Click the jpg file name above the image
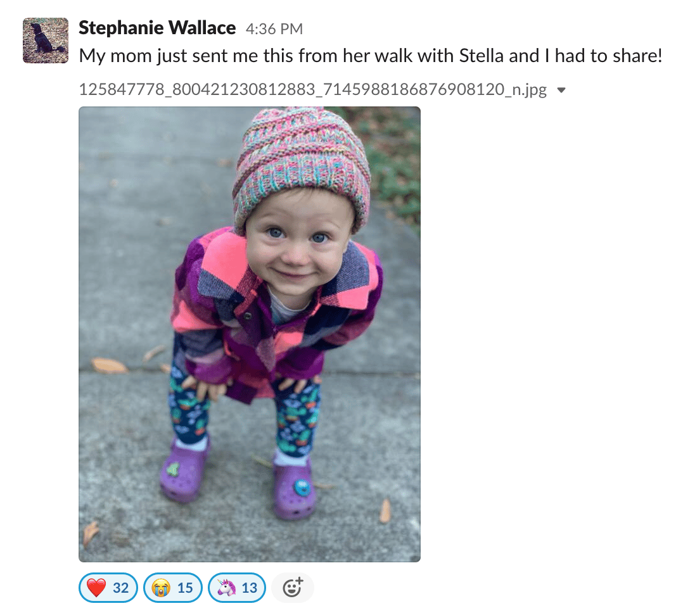The height and width of the screenshot is (613, 683). pos(312,90)
